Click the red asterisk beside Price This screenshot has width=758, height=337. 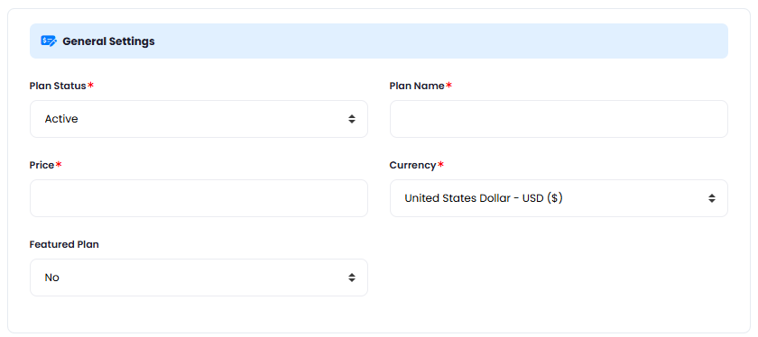click(x=59, y=165)
